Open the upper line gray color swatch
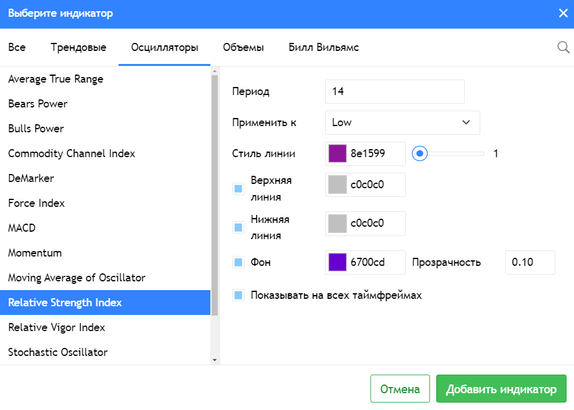Screen dimensions: 574x410 pyautogui.click(x=337, y=184)
